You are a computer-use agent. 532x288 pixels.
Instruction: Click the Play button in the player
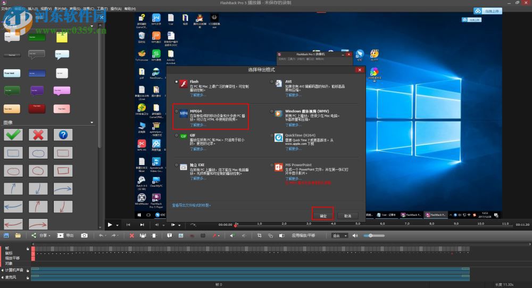pos(110,225)
